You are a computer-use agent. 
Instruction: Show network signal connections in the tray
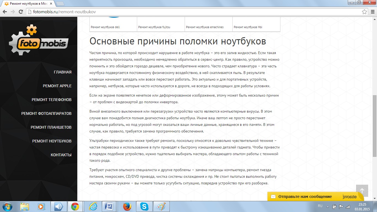click(348, 206)
